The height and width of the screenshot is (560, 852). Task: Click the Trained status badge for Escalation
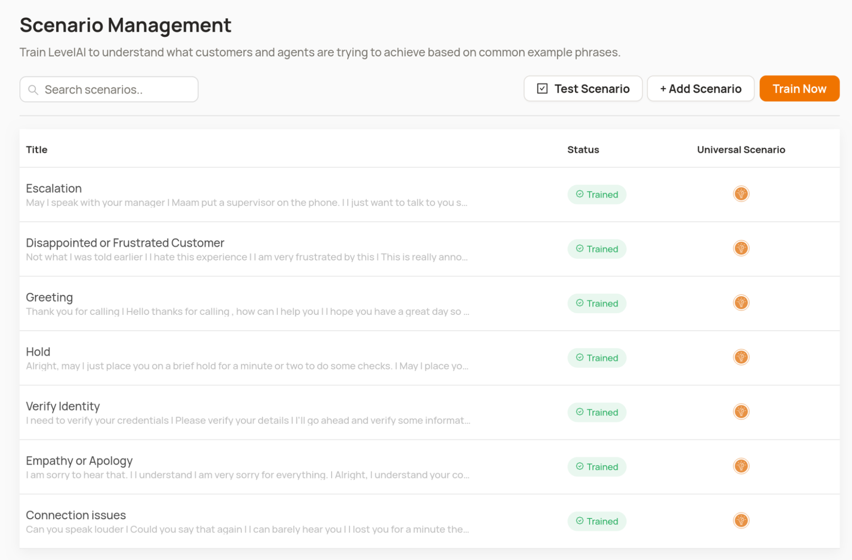[x=596, y=195]
